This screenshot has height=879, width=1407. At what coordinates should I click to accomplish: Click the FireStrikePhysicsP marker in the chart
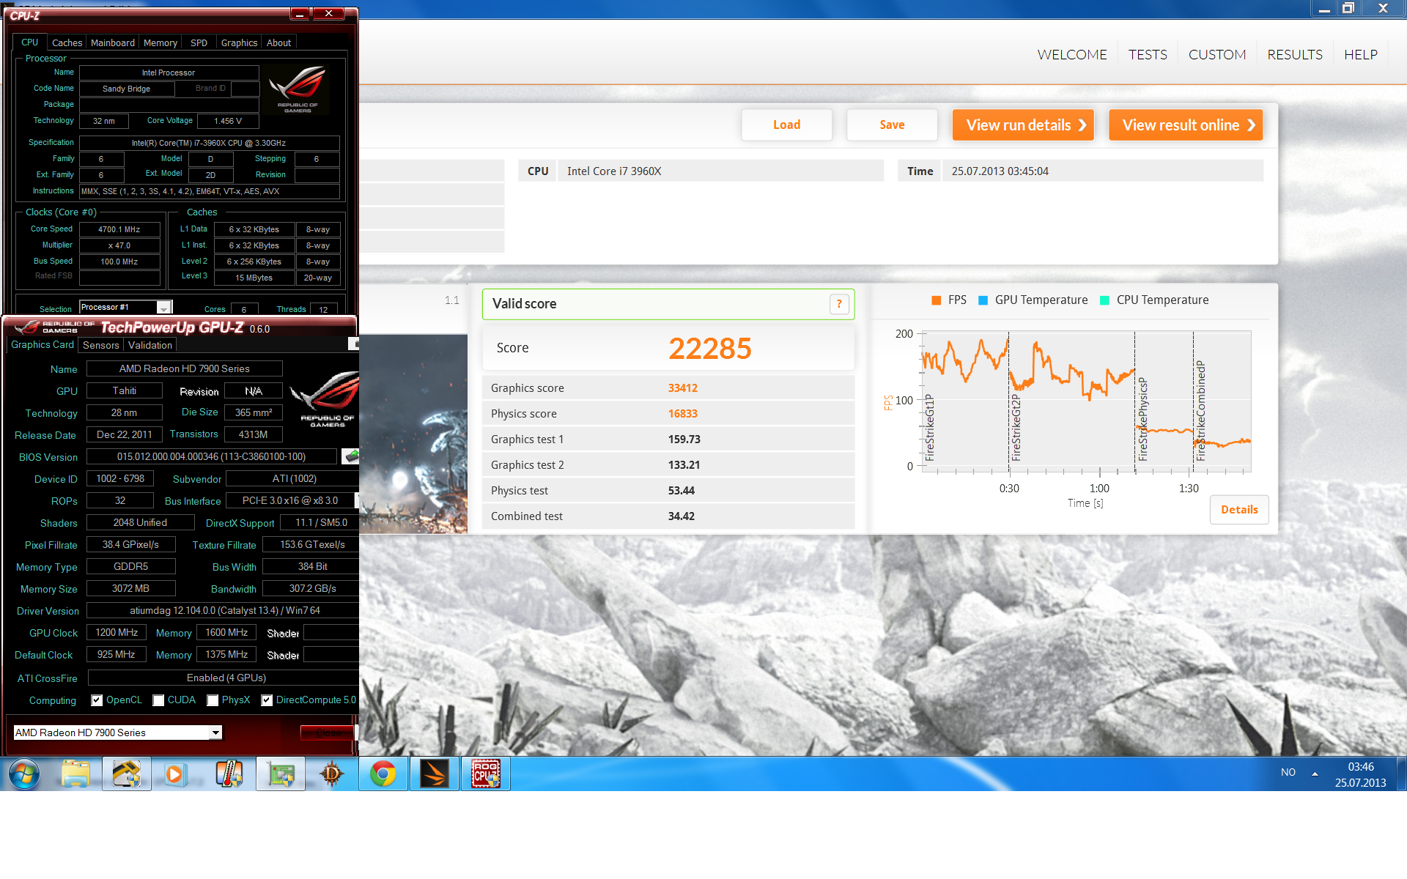(x=1142, y=419)
